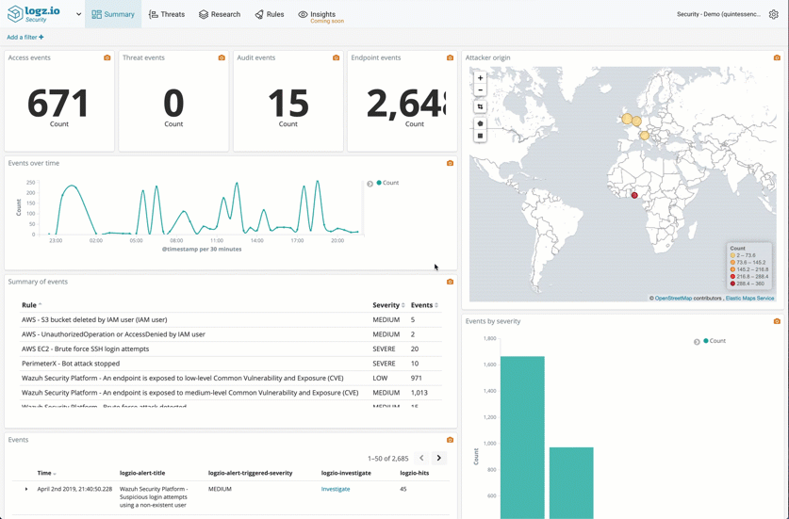The image size is (789, 519).
Task: Go to next page of events
Action: click(x=438, y=458)
